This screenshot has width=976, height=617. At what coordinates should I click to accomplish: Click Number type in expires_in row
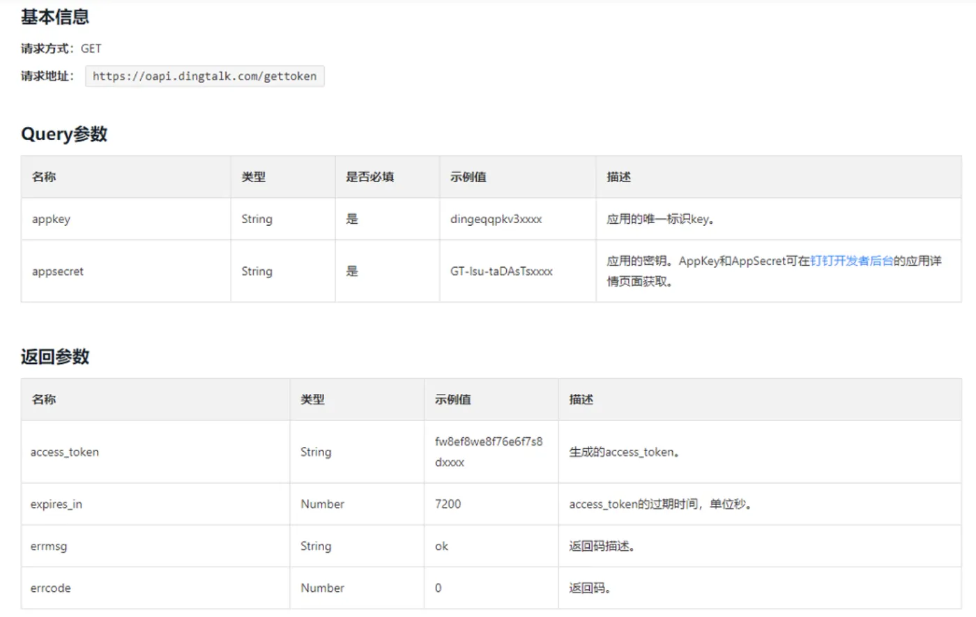pos(322,504)
